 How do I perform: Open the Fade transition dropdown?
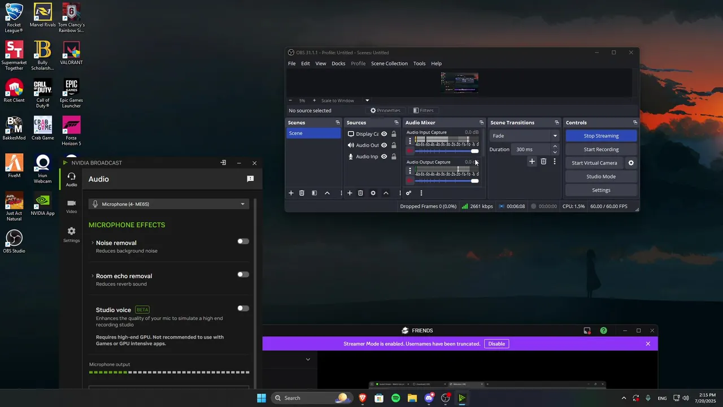coord(524,136)
